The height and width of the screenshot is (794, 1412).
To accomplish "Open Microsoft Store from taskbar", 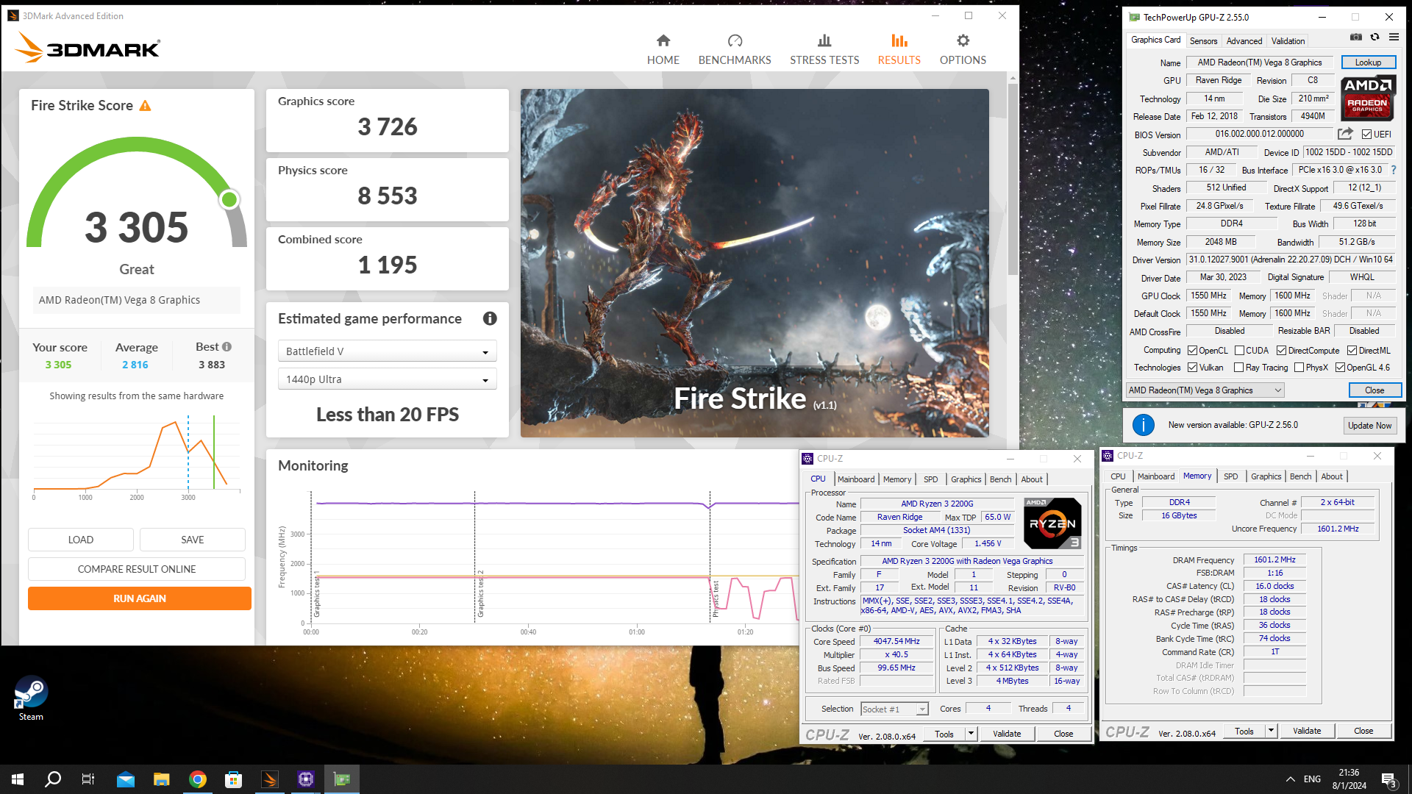I will 233,779.
